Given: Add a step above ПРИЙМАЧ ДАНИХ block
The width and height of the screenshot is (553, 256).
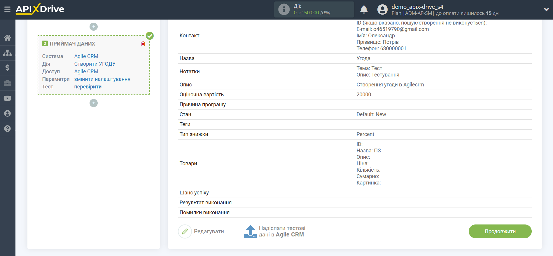Looking at the screenshot, I should [94, 27].
